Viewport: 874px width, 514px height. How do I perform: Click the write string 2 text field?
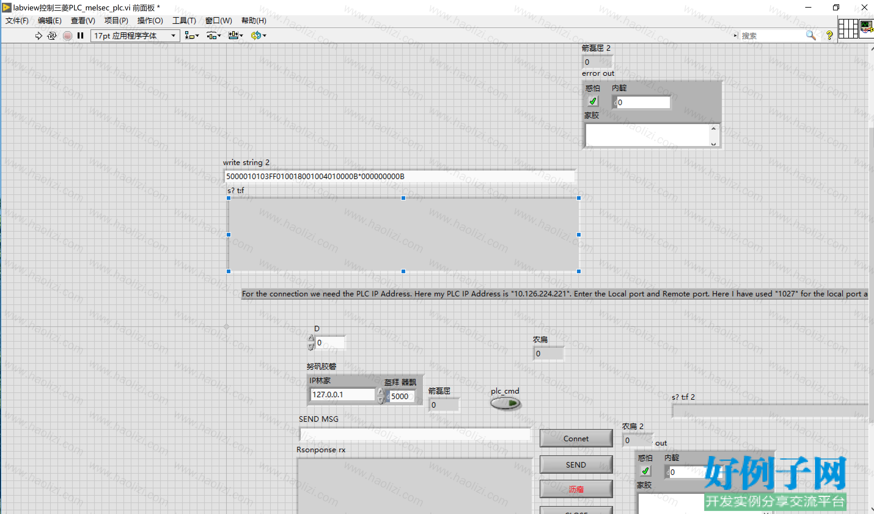pos(399,176)
